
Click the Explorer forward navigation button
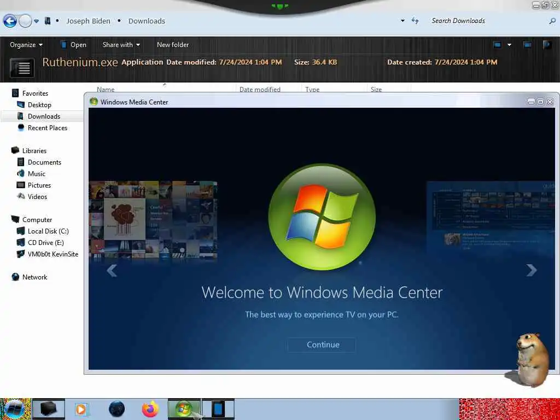pyautogui.click(x=25, y=21)
